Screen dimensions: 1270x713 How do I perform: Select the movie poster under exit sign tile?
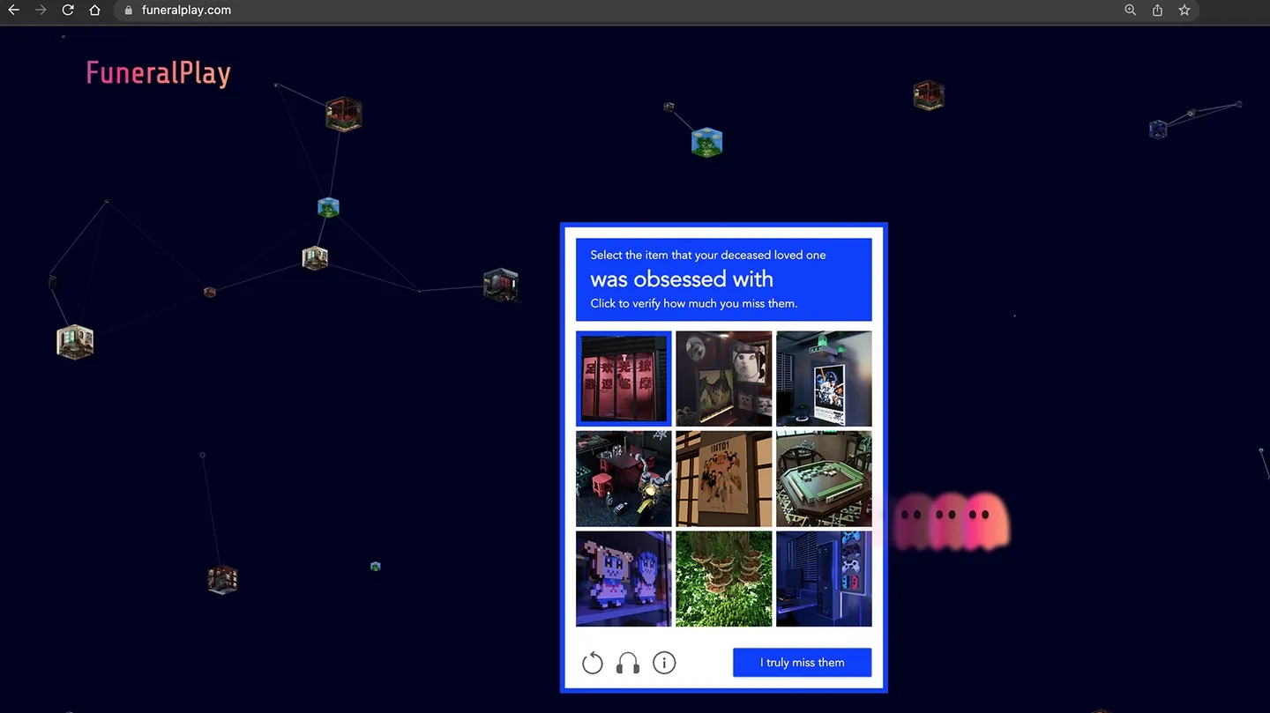[824, 378]
